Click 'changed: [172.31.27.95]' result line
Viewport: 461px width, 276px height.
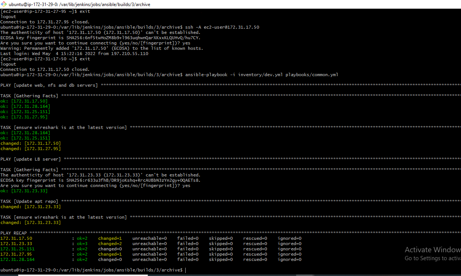coord(31,149)
